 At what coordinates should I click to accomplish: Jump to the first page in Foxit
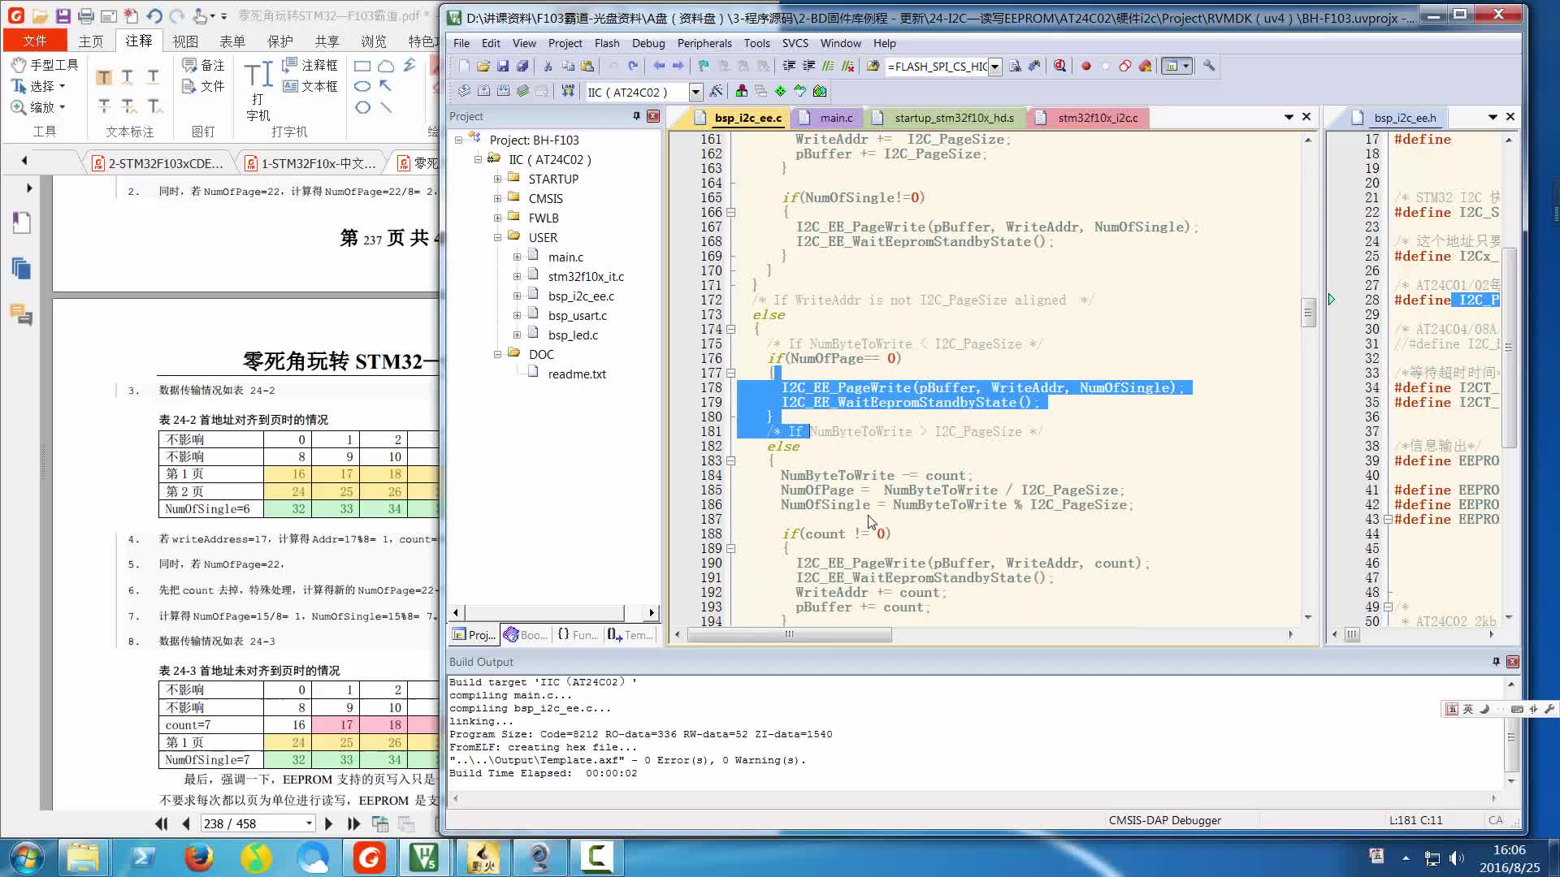click(161, 823)
